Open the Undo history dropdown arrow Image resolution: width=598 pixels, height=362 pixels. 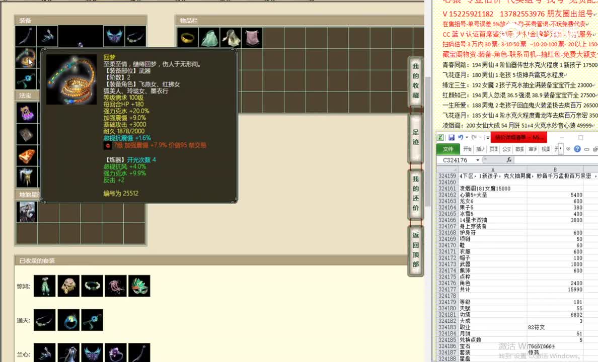(x=467, y=137)
